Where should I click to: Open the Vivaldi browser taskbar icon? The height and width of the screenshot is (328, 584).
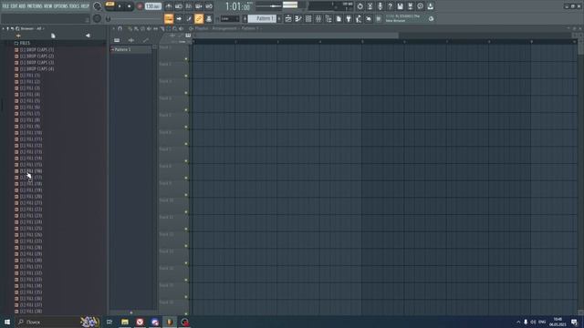140,322
